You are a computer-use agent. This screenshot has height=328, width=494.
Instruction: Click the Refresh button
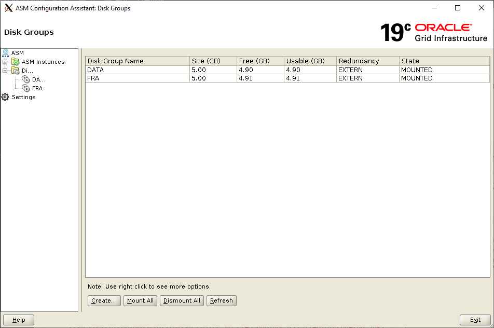(222, 300)
